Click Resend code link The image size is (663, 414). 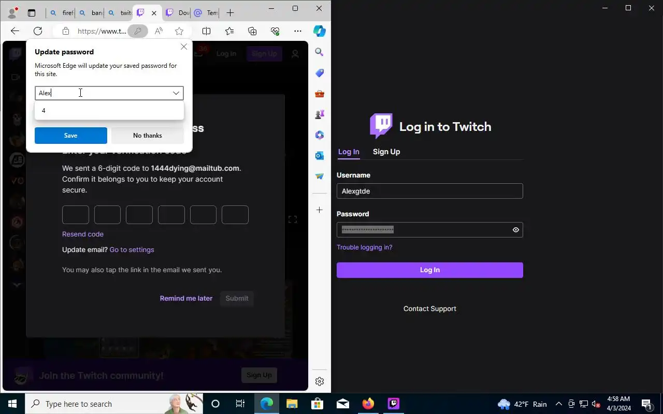83,234
